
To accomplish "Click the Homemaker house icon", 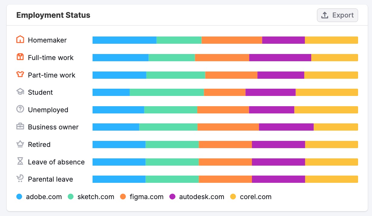I will [x=20, y=40].
